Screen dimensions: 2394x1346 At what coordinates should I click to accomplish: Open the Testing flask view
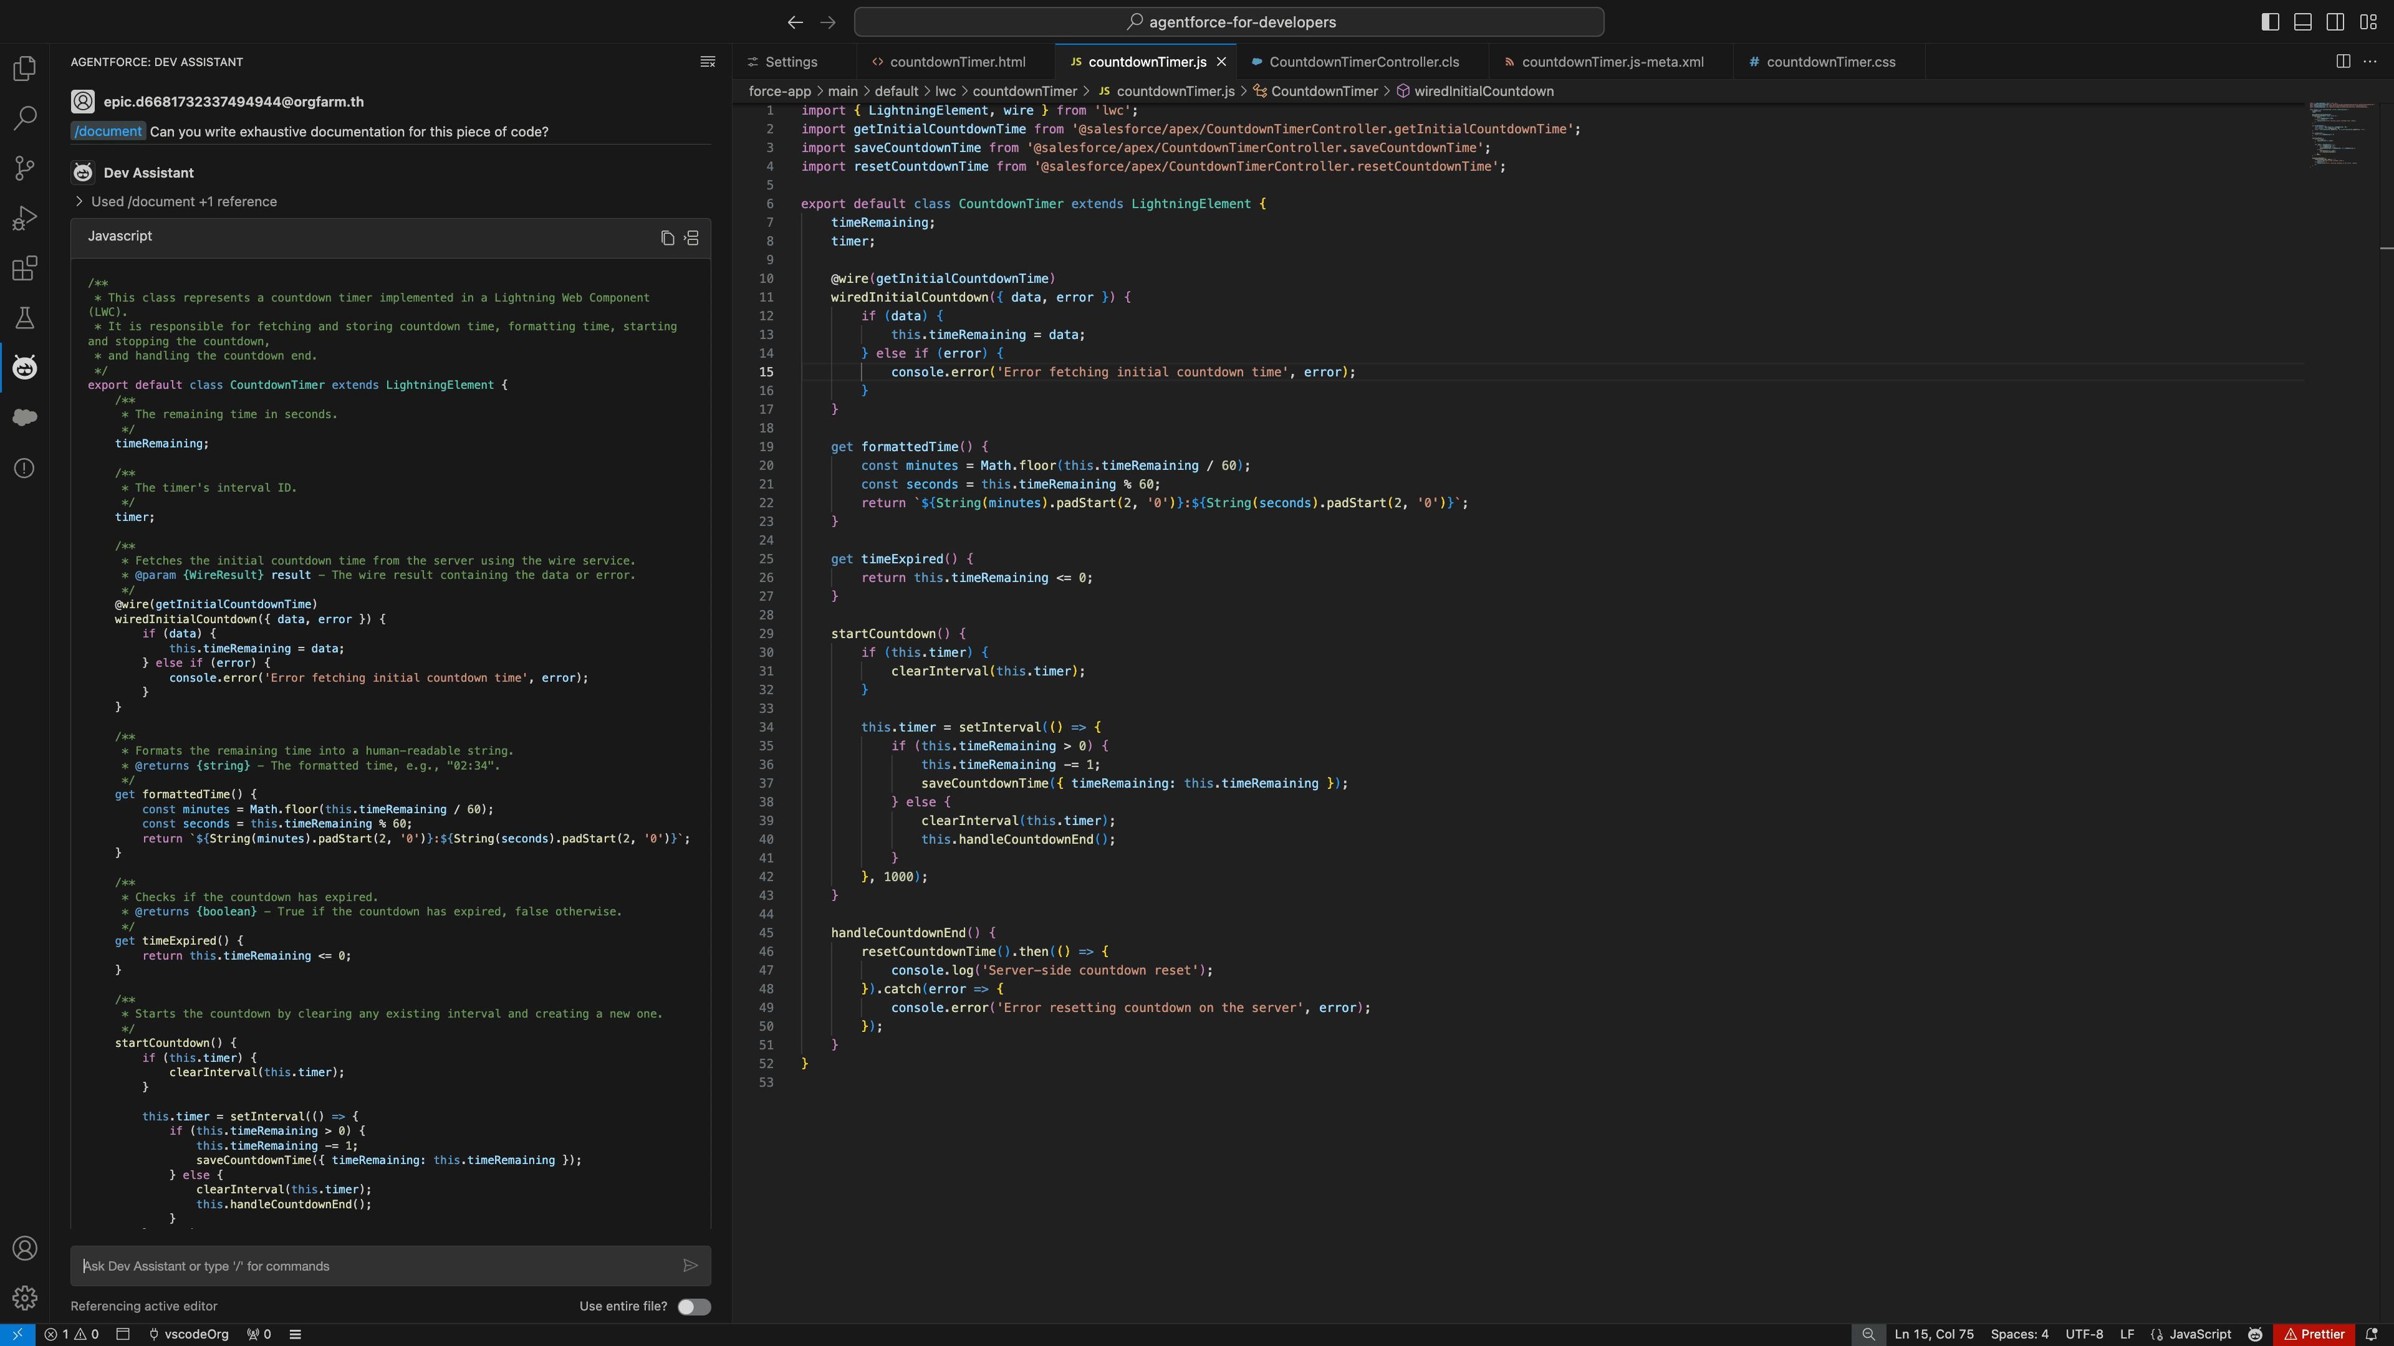click(25, 318)
